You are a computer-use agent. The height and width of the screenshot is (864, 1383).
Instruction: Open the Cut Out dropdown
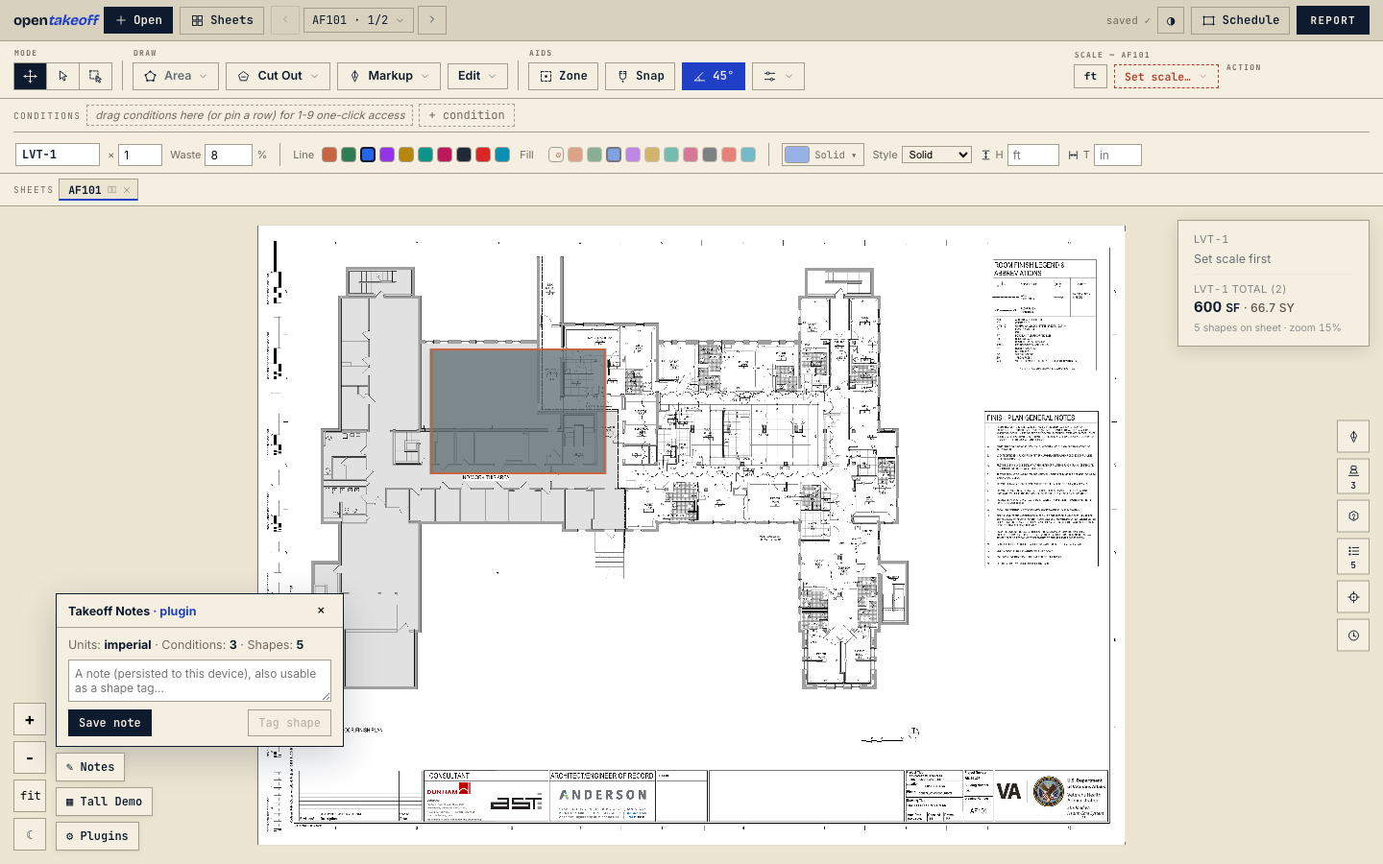coord(279,76)
